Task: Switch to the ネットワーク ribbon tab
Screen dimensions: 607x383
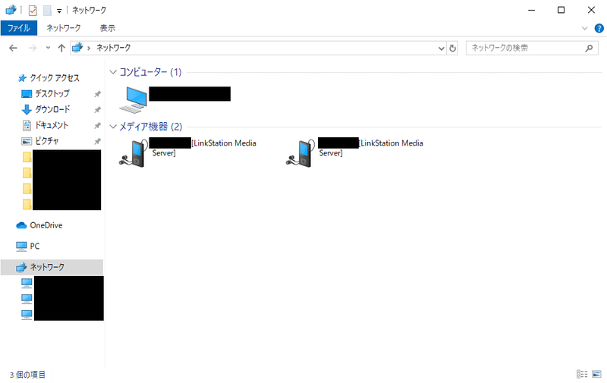Action: pos(64,28)
